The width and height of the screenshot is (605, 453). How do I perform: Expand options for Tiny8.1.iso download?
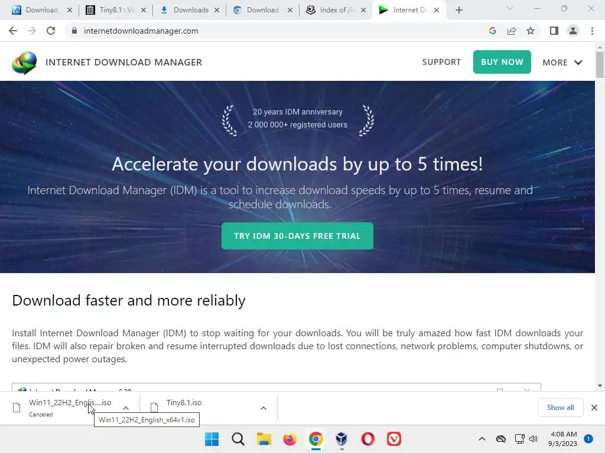tap(263, 408)
